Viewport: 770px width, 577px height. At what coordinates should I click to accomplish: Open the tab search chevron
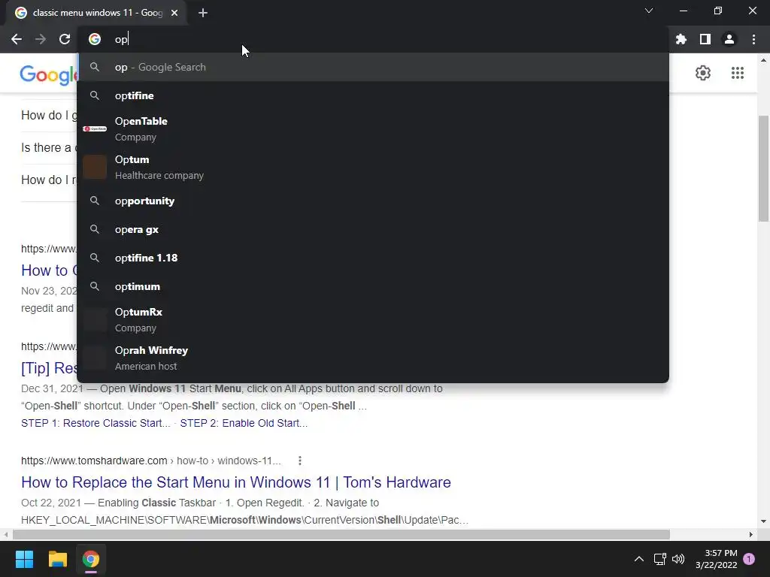[649, 11]
